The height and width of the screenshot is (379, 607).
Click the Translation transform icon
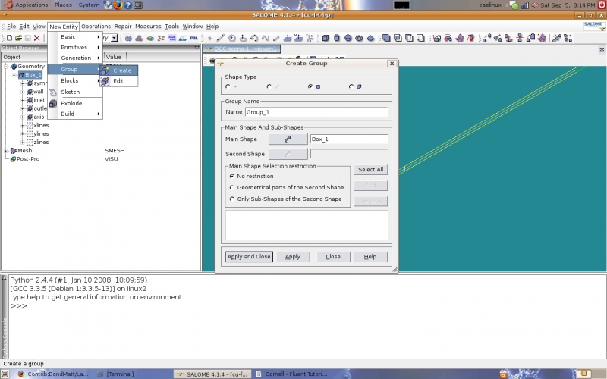(486, 38)
